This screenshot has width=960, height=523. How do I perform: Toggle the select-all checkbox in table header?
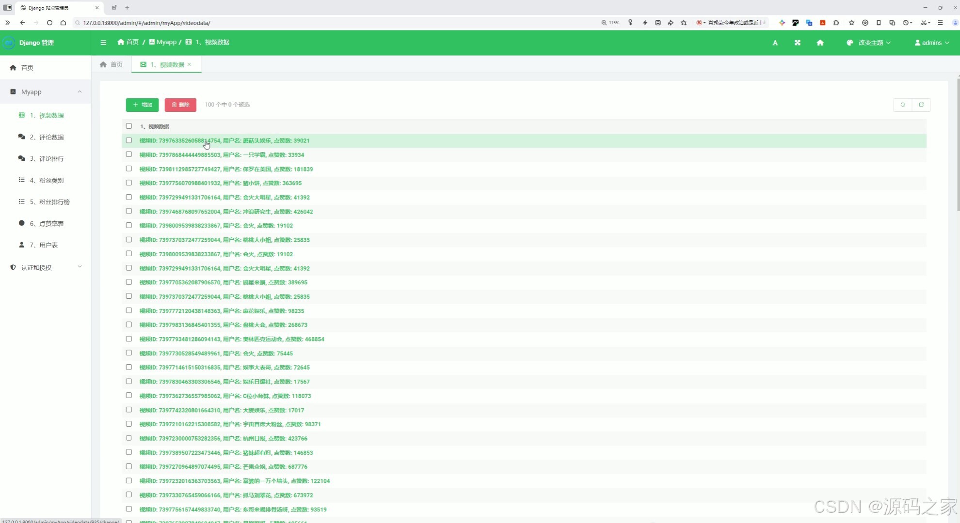129,126
